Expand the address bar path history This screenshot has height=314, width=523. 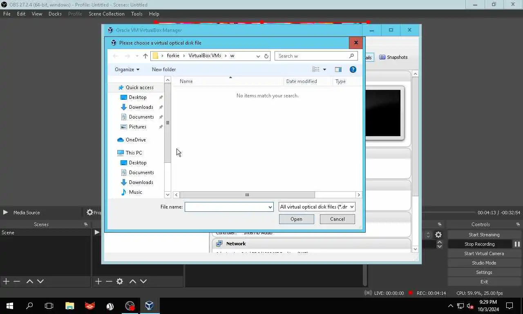[258, 56]
